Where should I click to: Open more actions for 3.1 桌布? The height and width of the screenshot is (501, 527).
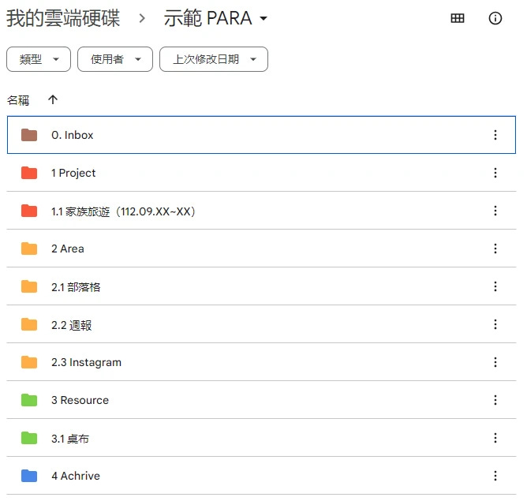tap(495, 438)
